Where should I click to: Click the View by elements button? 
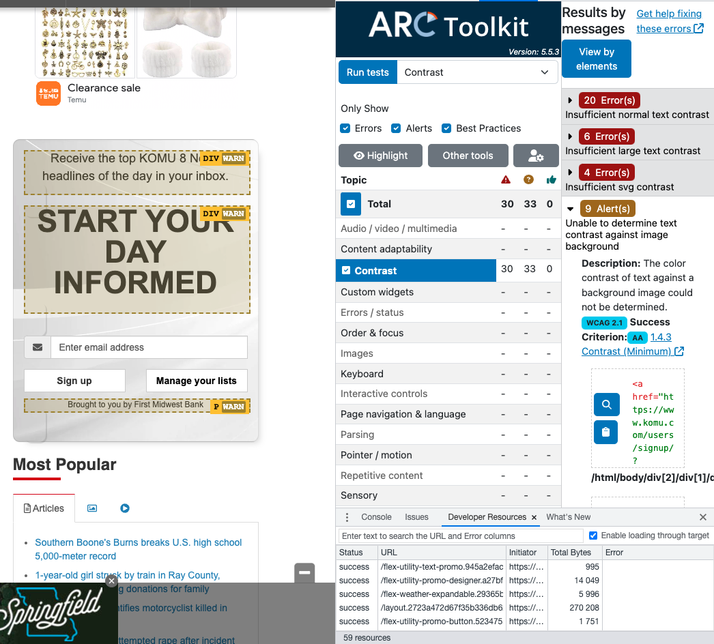597,59
